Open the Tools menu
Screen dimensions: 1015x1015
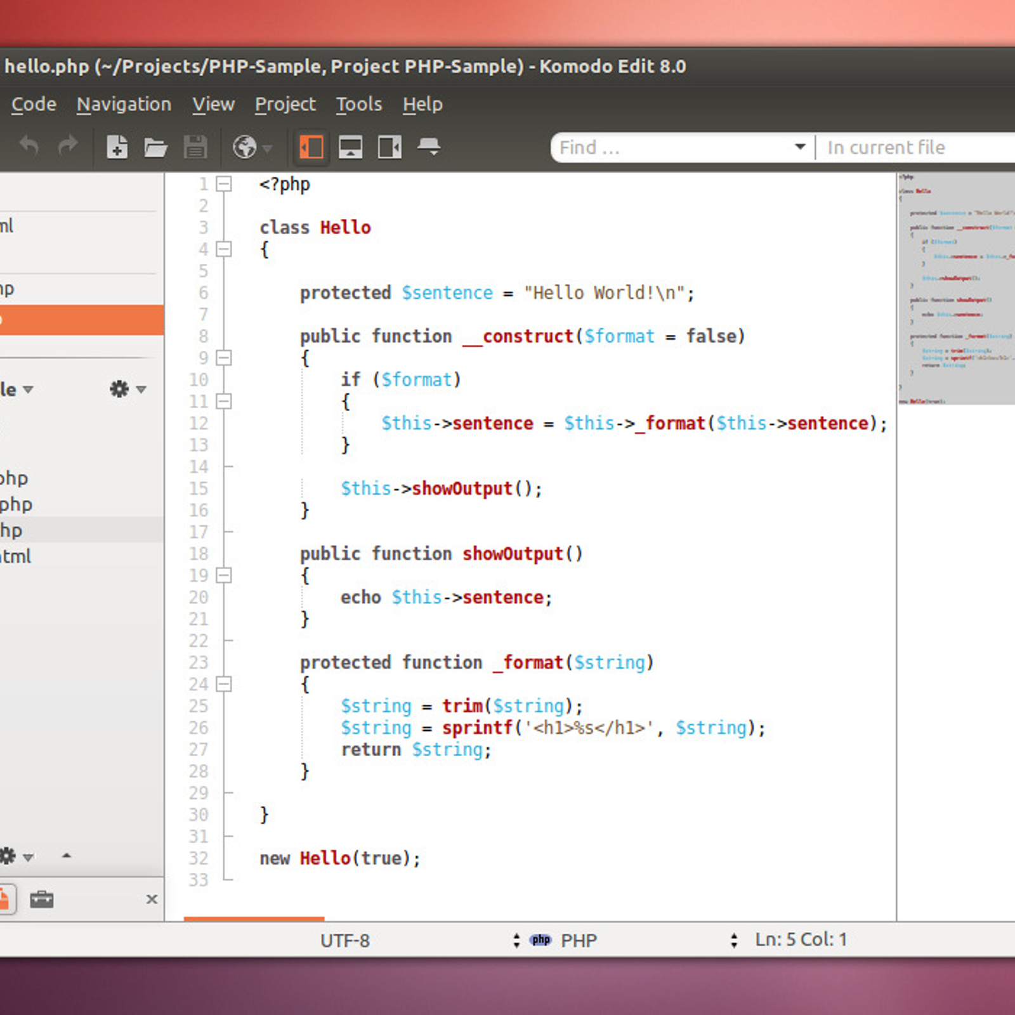[x=358, y=104]
